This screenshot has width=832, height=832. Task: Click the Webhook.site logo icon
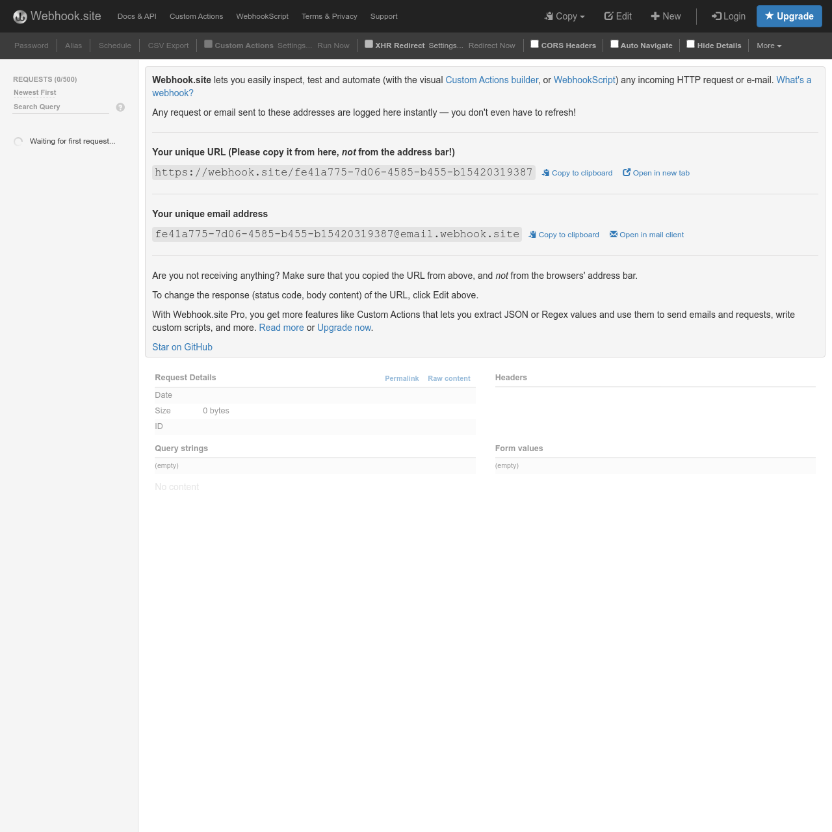click(x=20, y=16)
